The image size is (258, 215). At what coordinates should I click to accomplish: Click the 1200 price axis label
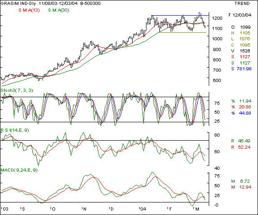[217, 18]
